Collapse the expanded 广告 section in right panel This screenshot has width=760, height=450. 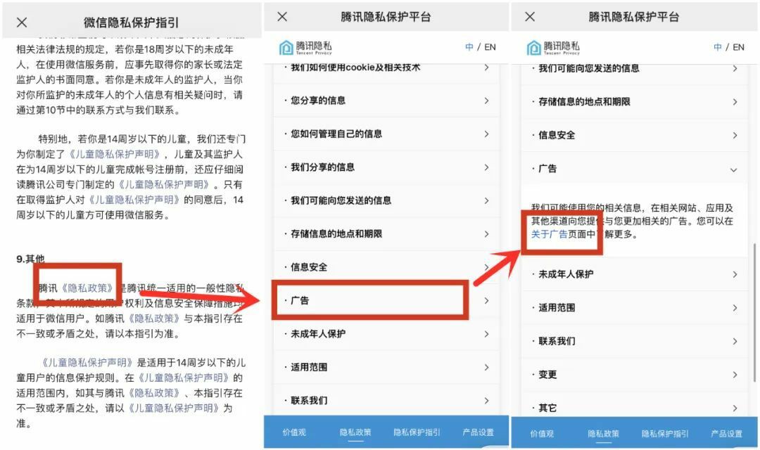734,169
